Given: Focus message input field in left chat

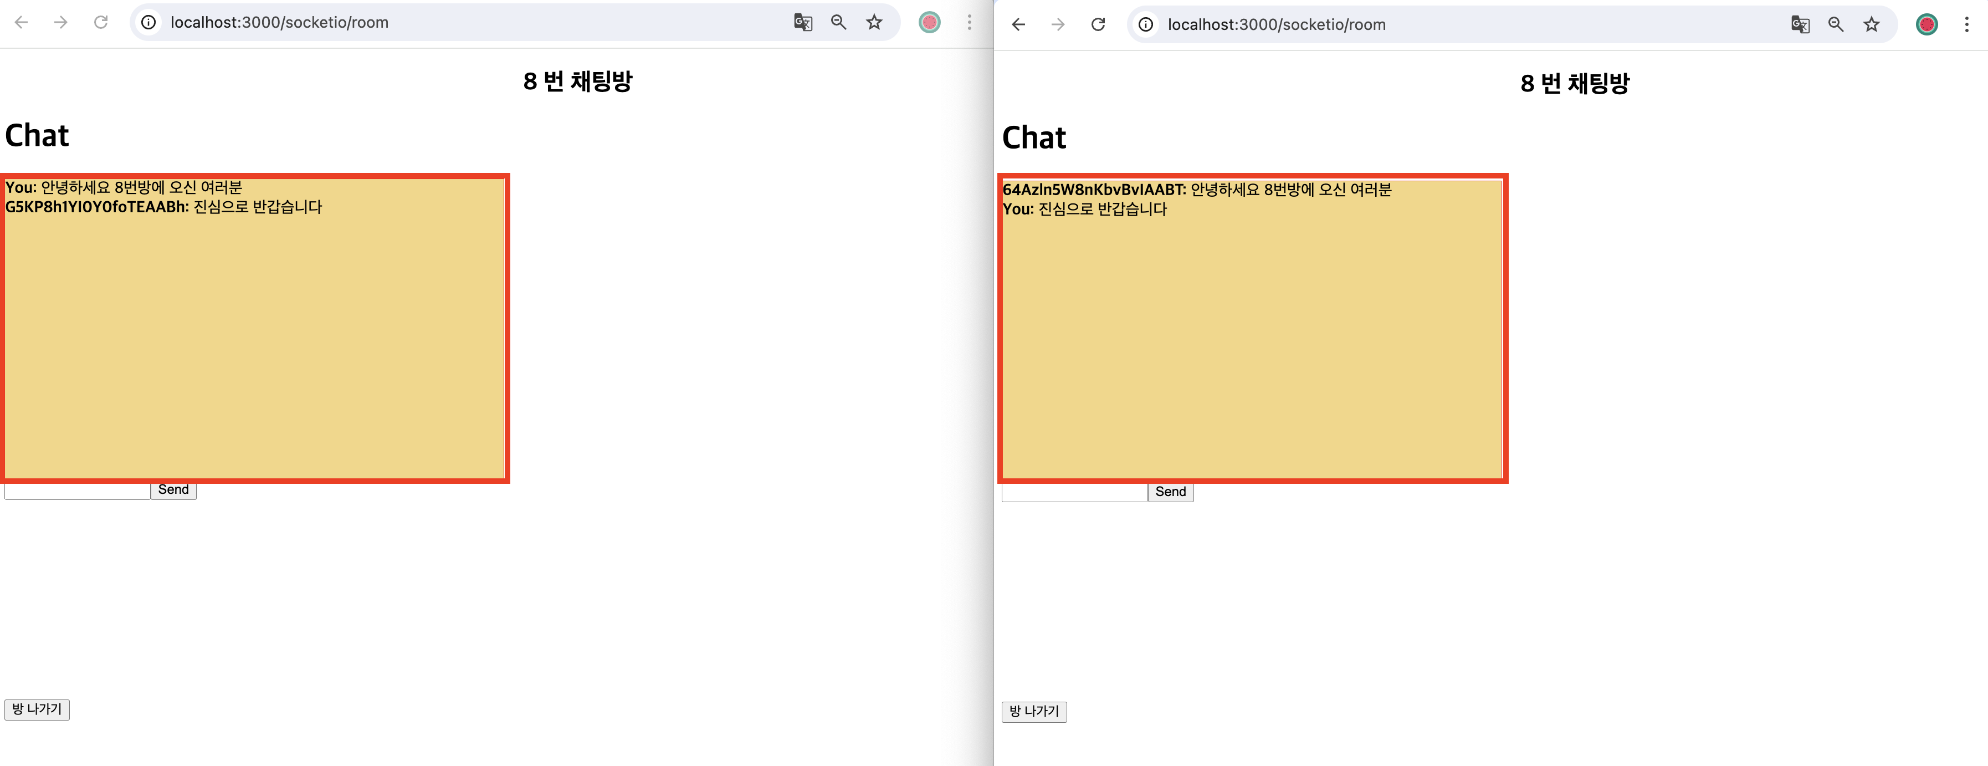Looking at the screenshot, I should [77, 492].
